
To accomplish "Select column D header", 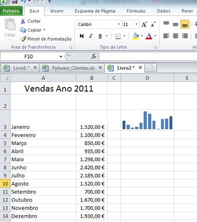I will coord(147,78).
